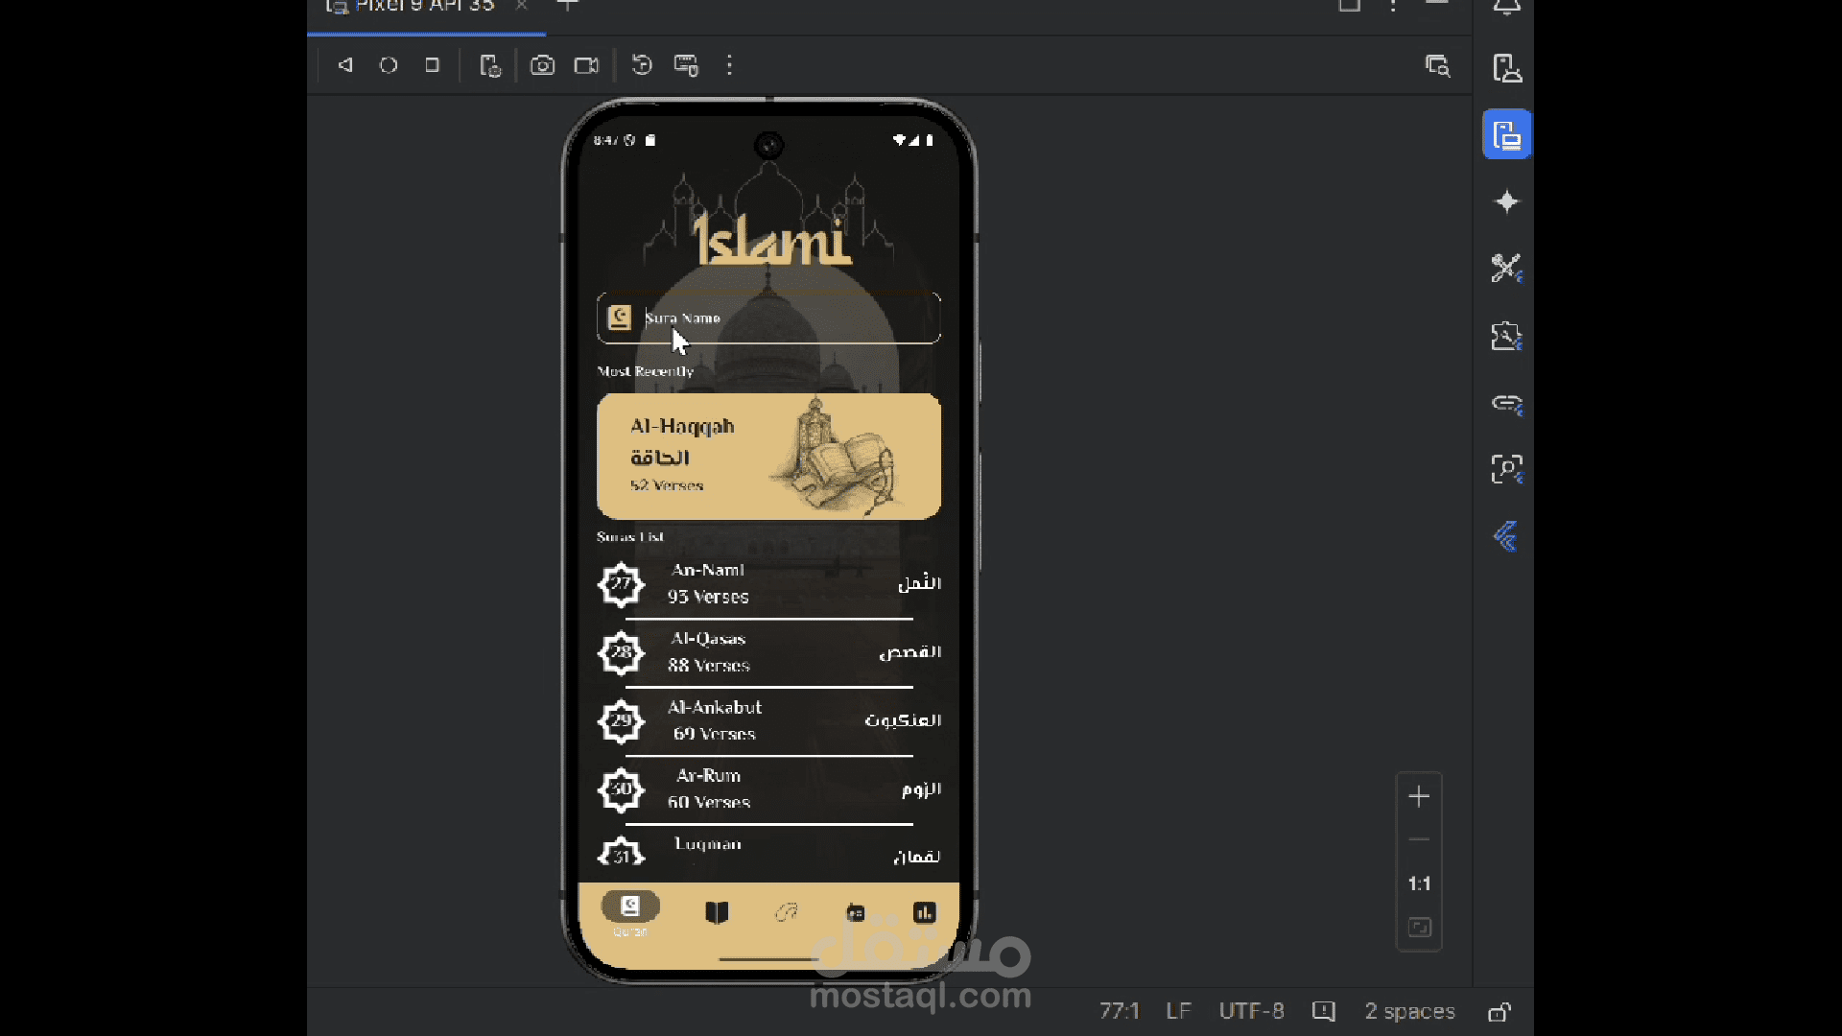
Task: Select the Radio tab in bottom navigation
Action: click(855, 912)
